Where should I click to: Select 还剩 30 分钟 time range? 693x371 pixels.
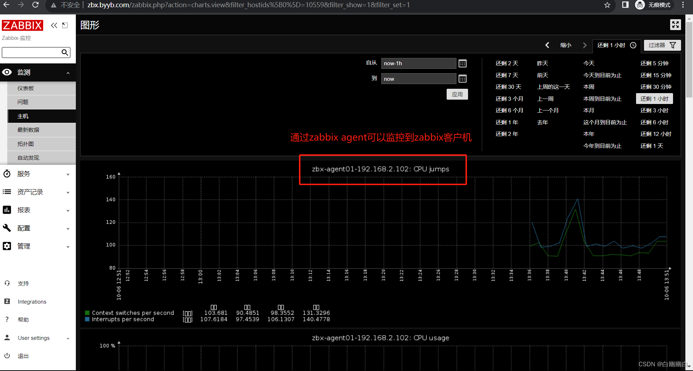point(656,87)
